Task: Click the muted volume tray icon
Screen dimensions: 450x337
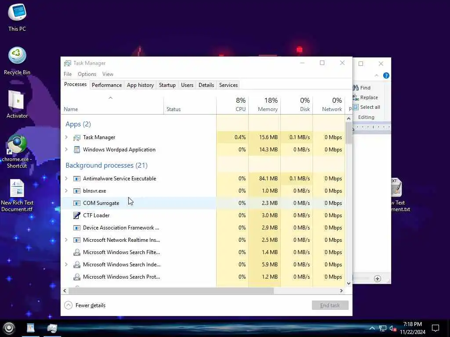Action: 393,328
